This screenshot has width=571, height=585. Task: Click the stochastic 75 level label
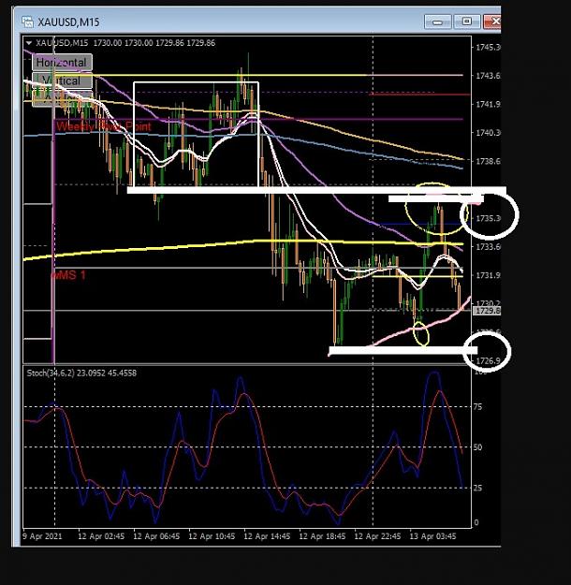pyautogui.click(x=477, y=407)
